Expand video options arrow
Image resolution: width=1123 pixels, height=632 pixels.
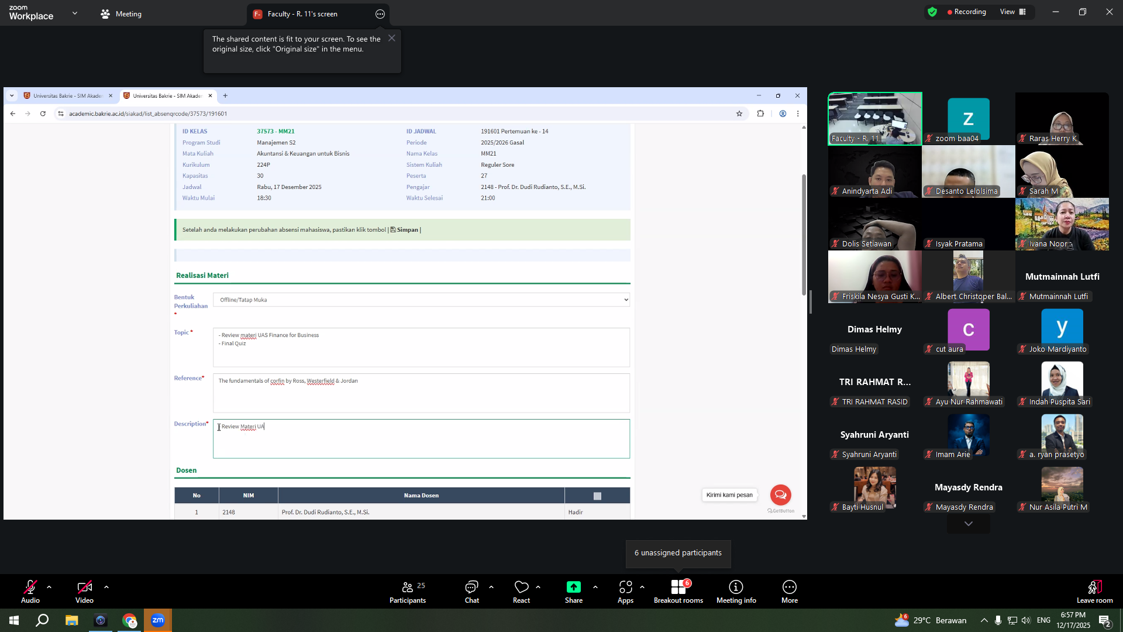[x=106, y=587]
